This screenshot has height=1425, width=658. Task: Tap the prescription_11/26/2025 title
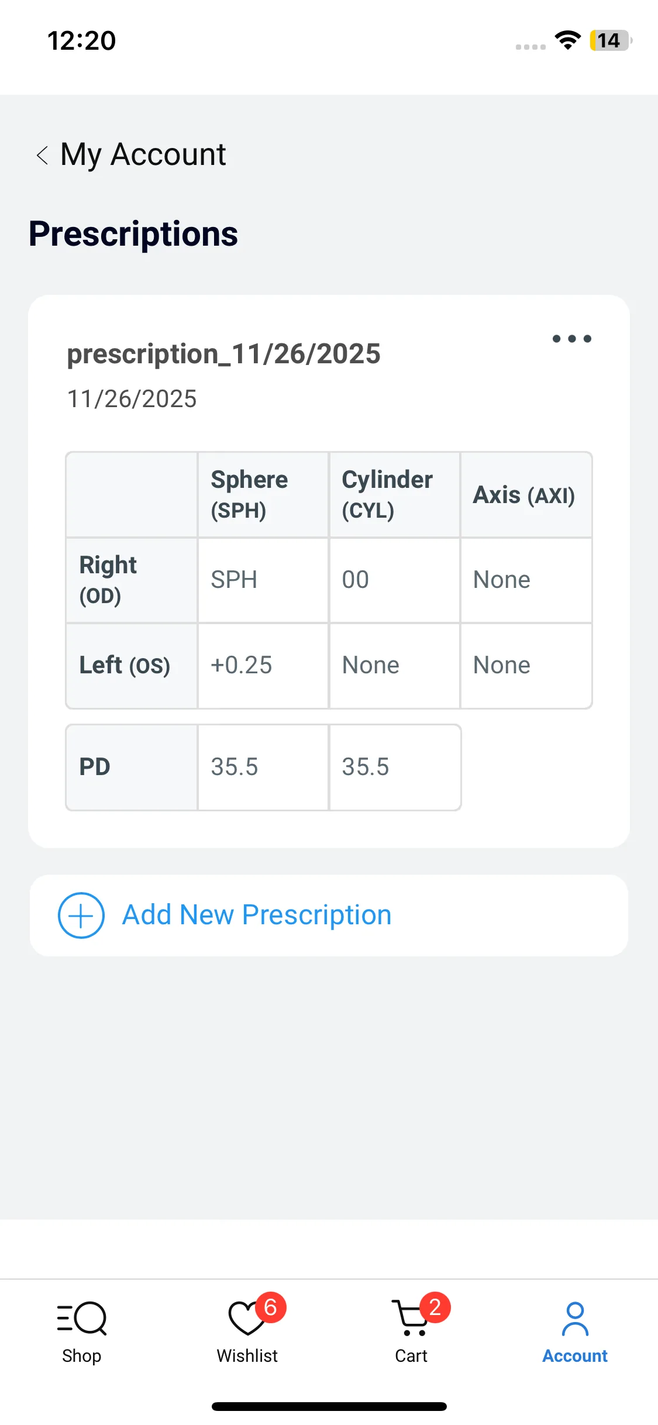[x=223, y=354]
